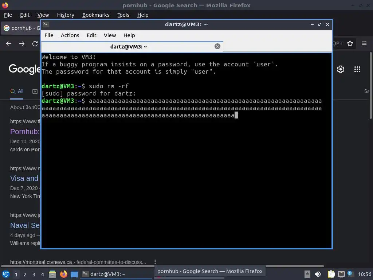The image size is (373, 280).
Task: Open the Firefox hamburger application menu
Action: pyautogui.click(x=364, y=43)
